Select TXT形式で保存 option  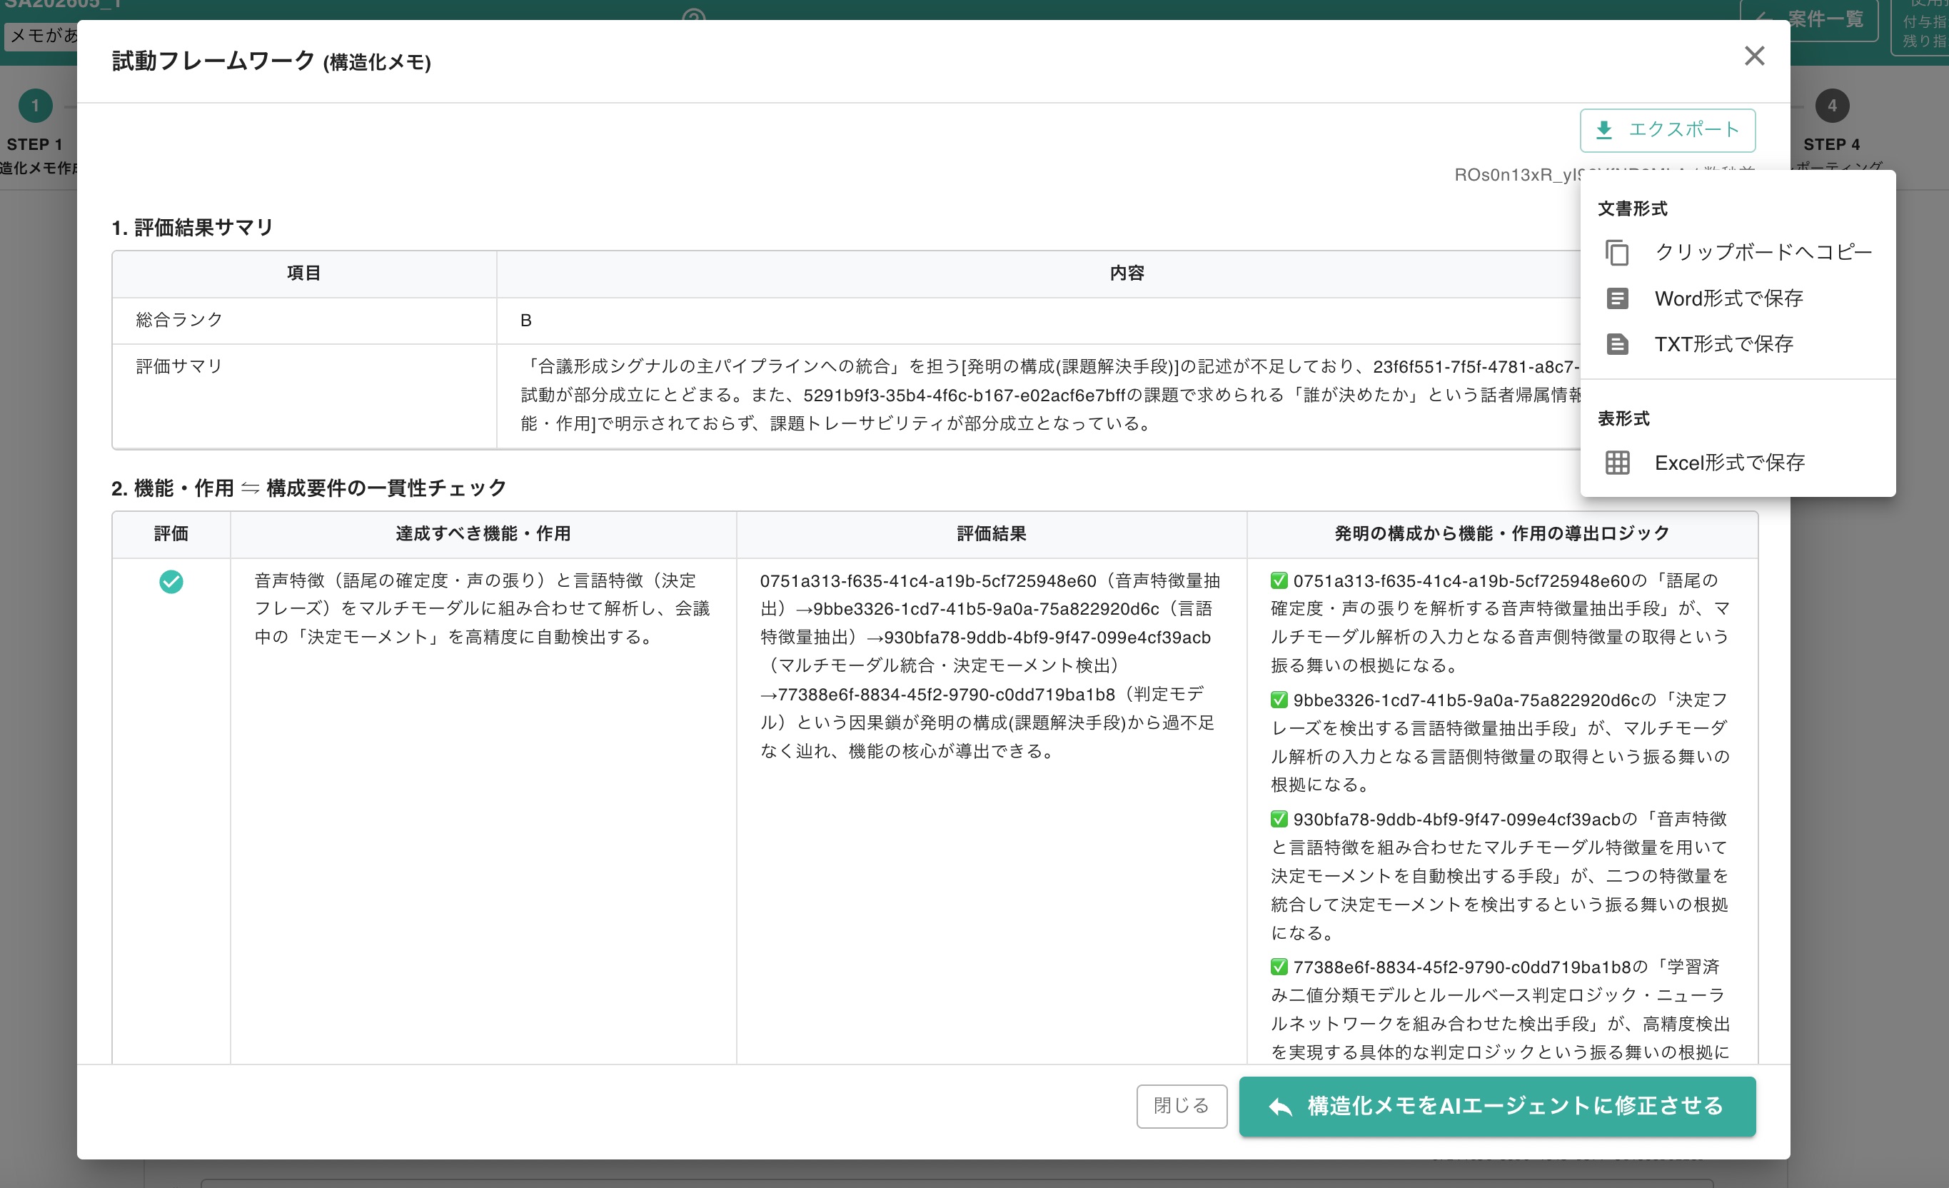(x=1738, y=344)
